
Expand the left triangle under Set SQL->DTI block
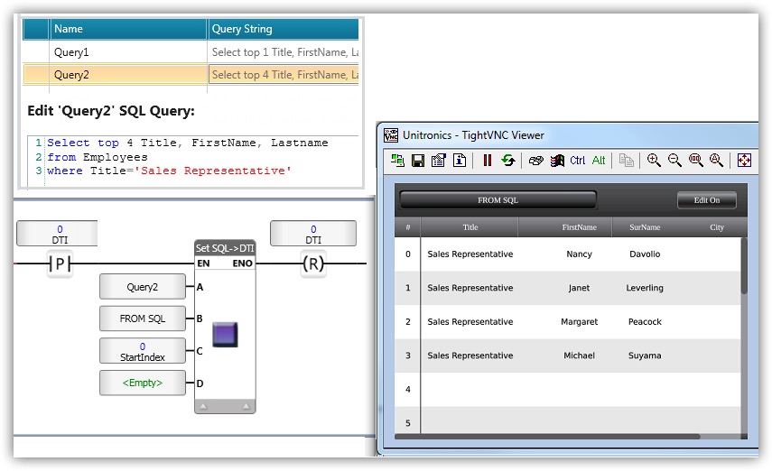(x=204, y=407)
